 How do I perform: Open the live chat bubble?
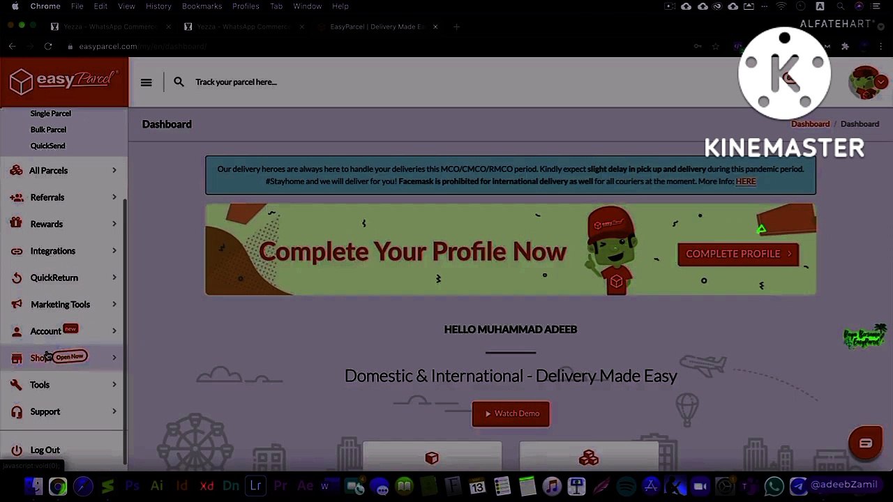(x=865, y=443)
